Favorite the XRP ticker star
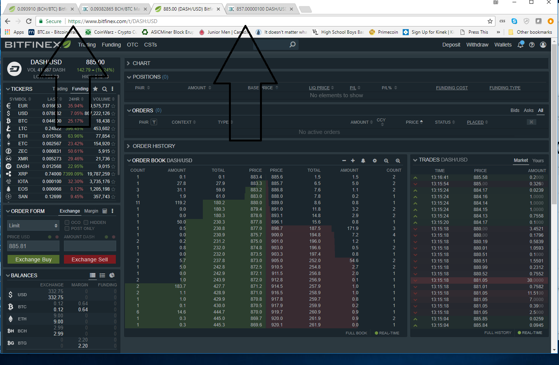 coord(113,174)
